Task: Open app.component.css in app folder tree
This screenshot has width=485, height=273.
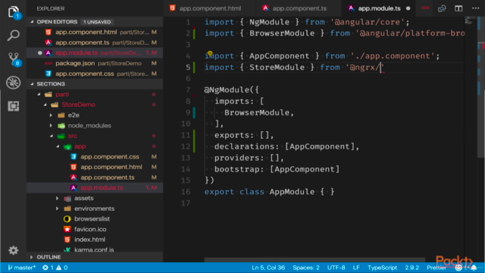Action: click(95, 157)
